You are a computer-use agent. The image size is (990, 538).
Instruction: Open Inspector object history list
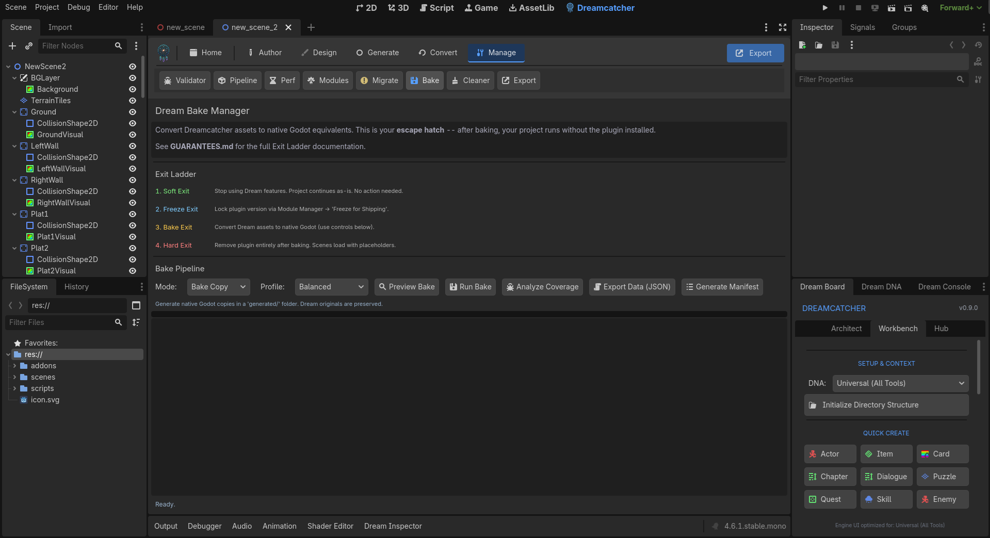pos(978,45)
